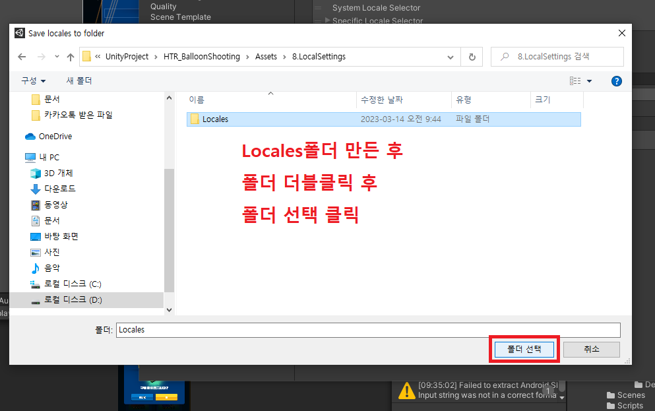Select 카카오톡 받은 파일 folder

point(73,115)
